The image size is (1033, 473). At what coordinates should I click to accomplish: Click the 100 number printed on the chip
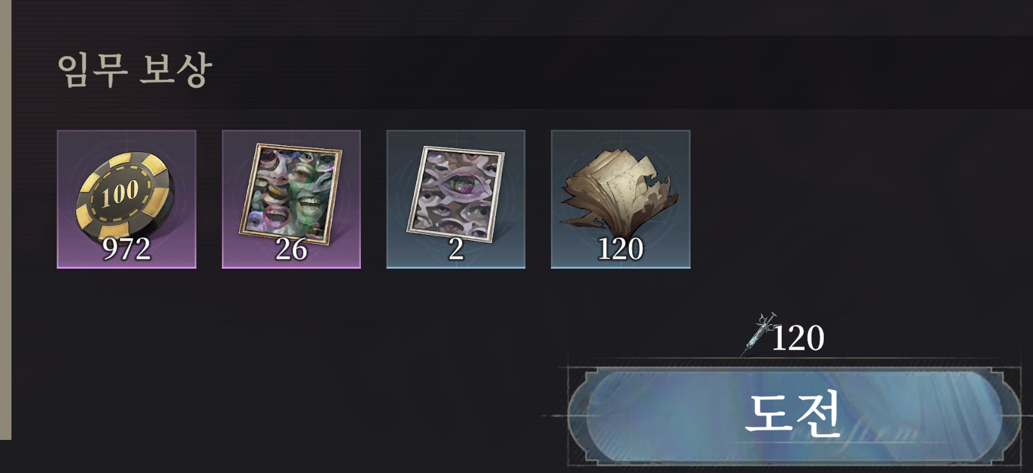[x=120, y=192]
